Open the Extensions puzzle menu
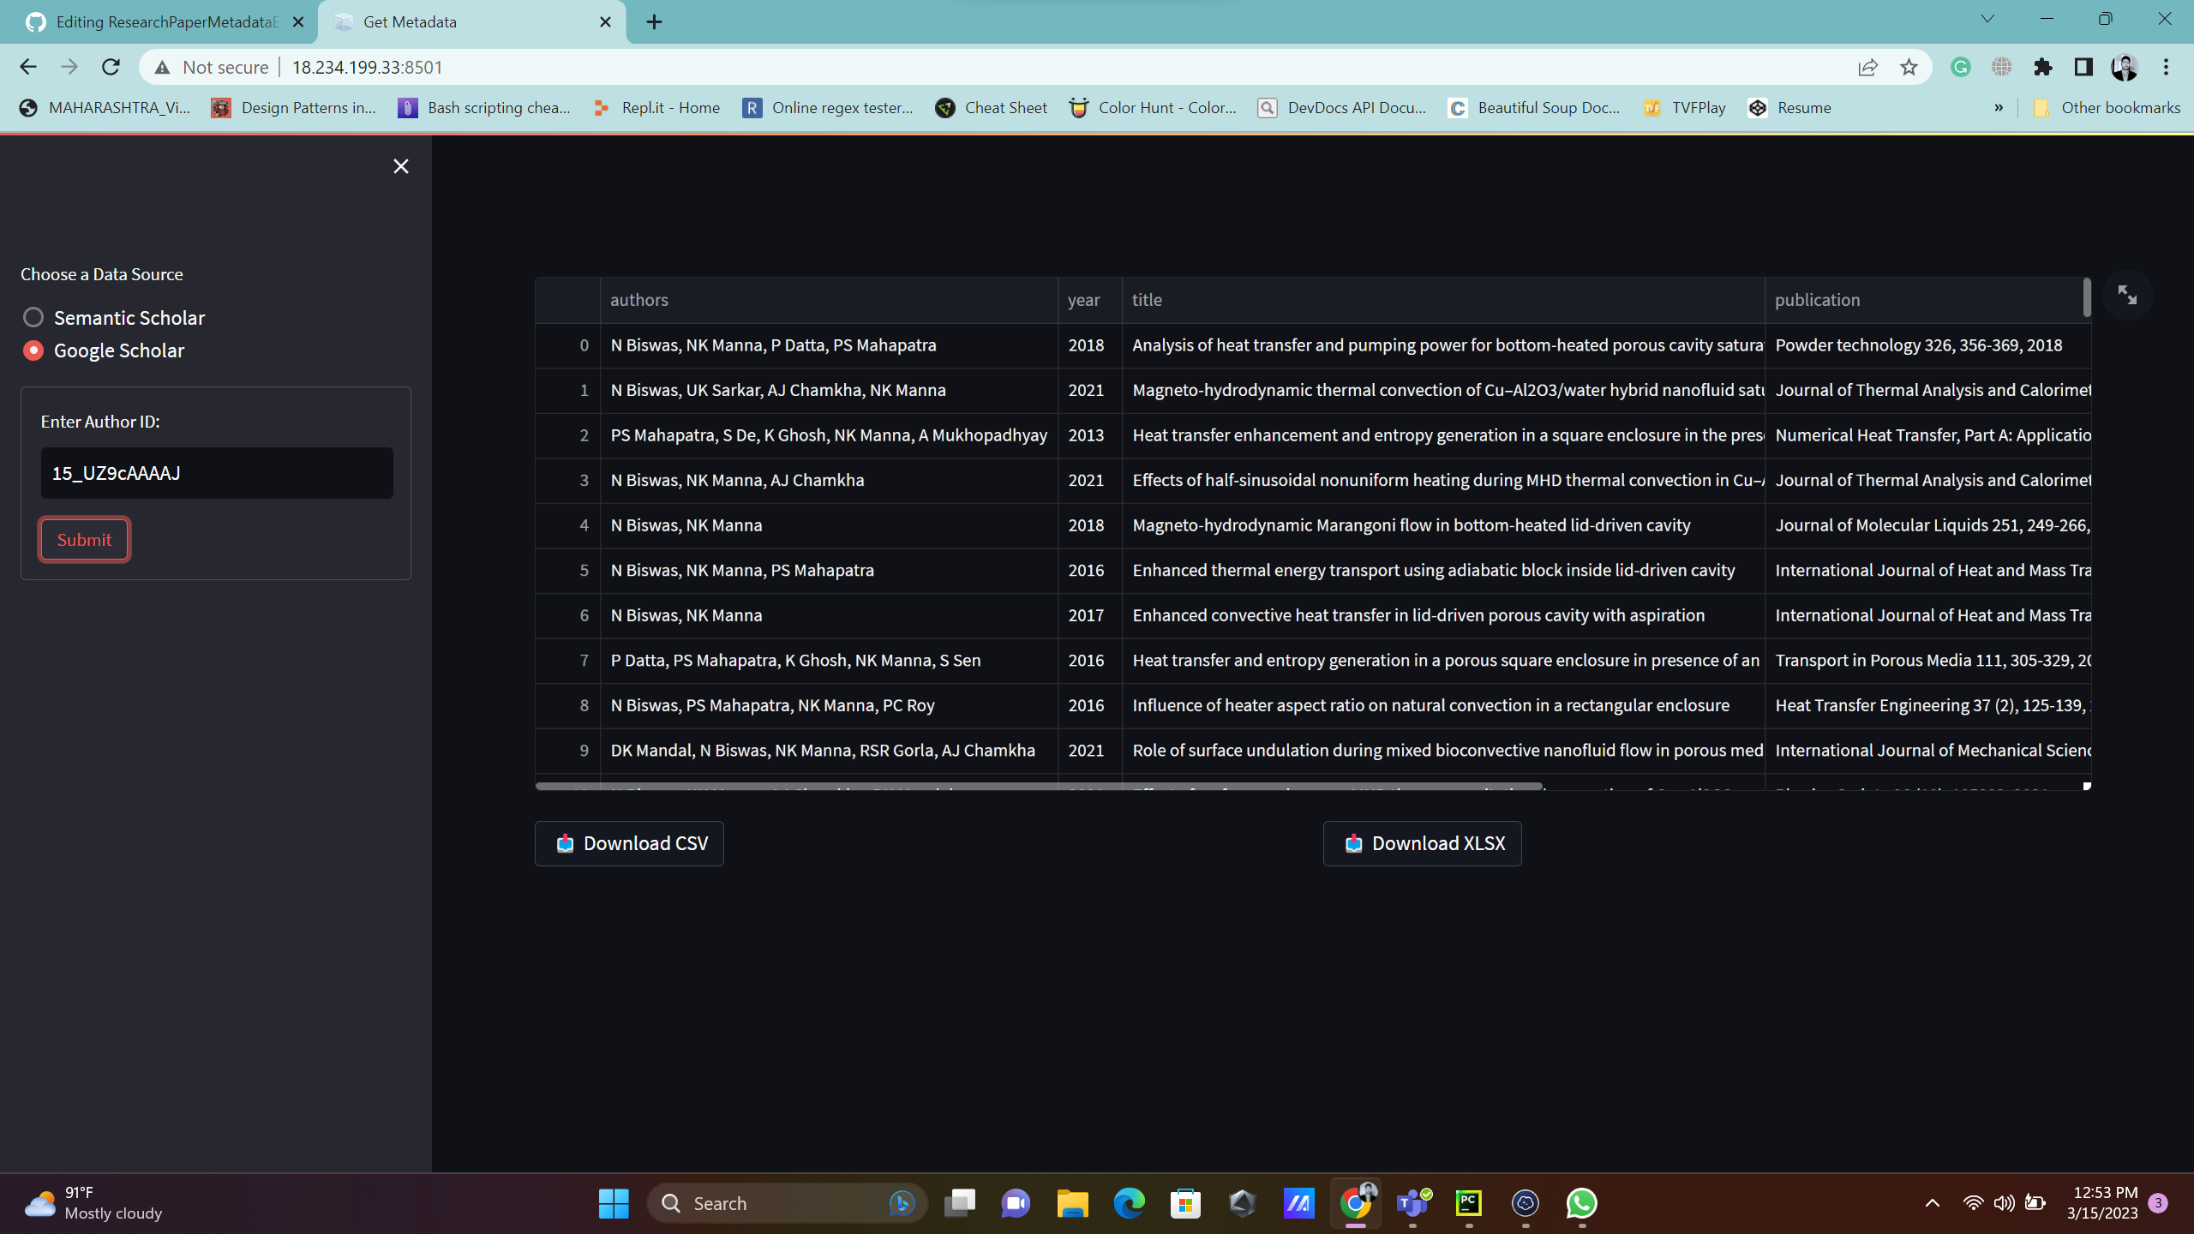Screen dimensions: 2194x1234 (x=2042, y=67)
